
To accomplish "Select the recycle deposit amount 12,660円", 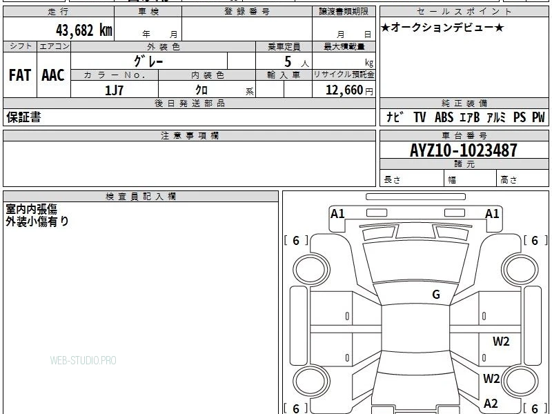I will coord(349,90).
